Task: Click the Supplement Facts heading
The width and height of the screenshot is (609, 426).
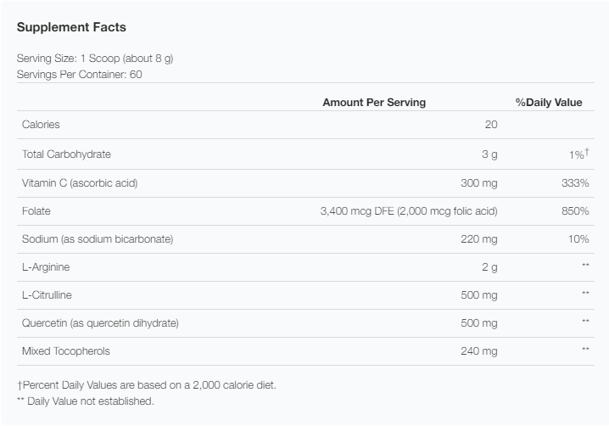Action: (x=71, y=27)
